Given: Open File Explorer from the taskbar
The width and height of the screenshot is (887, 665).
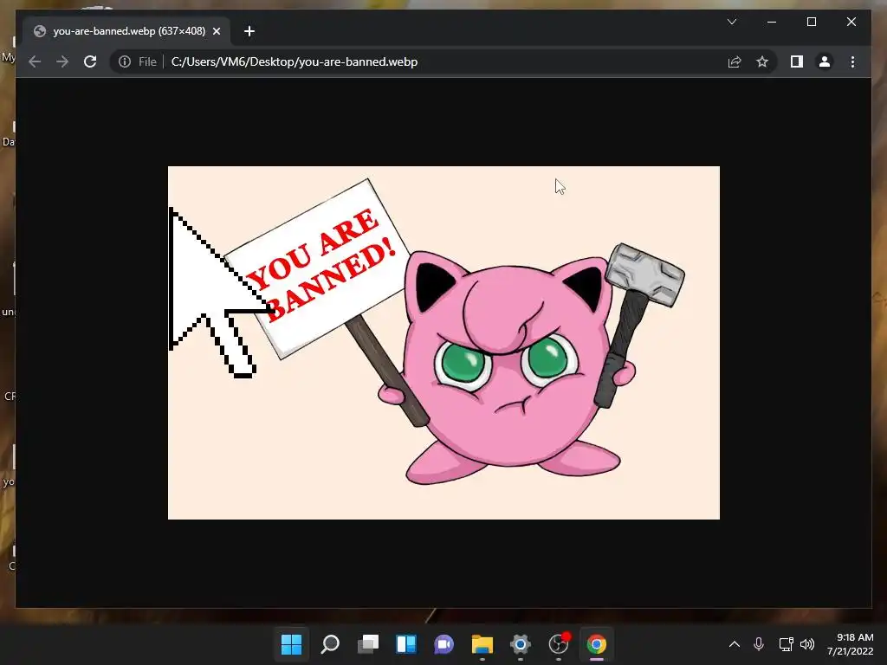Looking at the screenshot, I should click(x=482, y=644).
